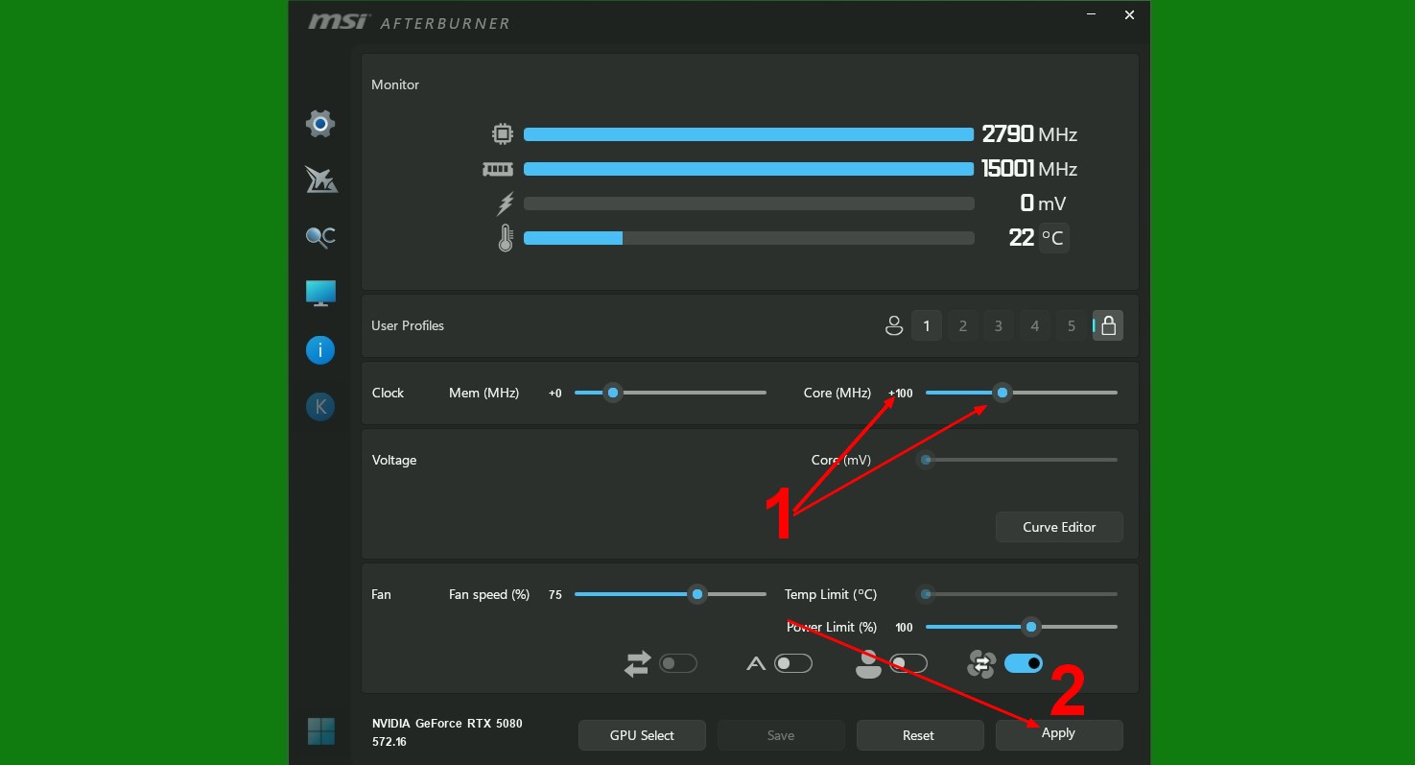Launch the OC Scanner magnifier icon

tap(320, 237)
